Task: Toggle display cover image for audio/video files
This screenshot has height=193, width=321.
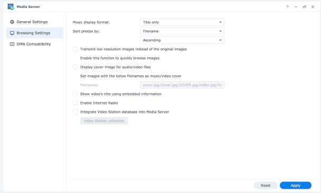Action: point(75,67)
